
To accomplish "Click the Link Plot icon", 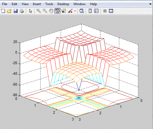I will click(82, 11).
